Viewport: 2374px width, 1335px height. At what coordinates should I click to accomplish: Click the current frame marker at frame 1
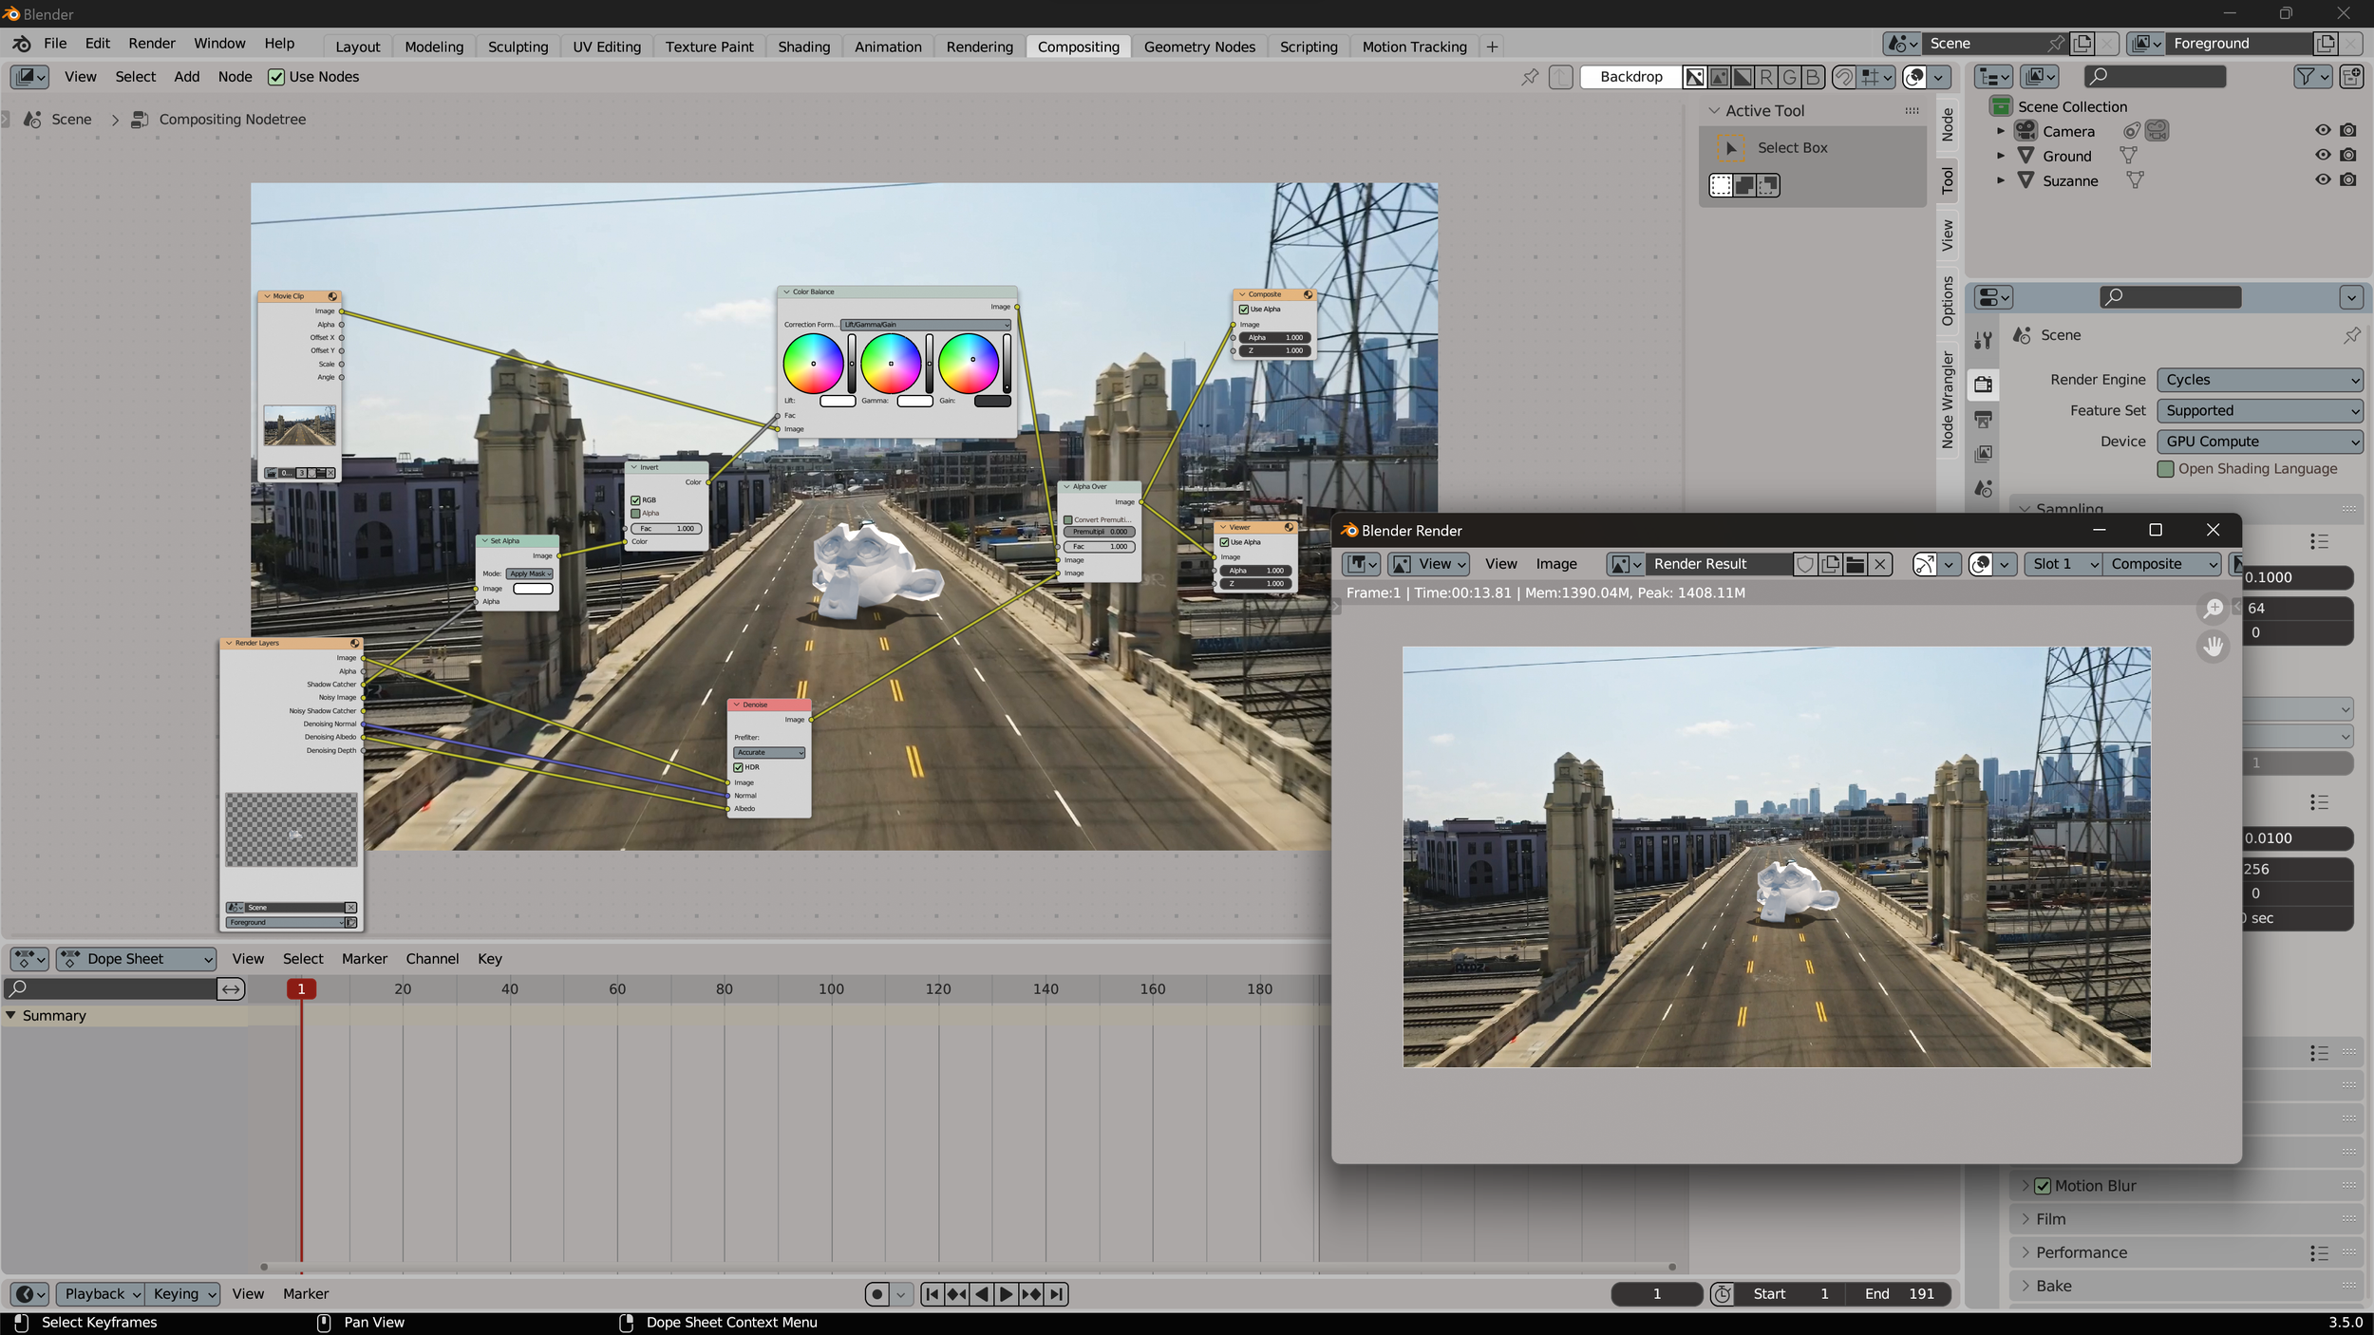(x=301, y=989)
